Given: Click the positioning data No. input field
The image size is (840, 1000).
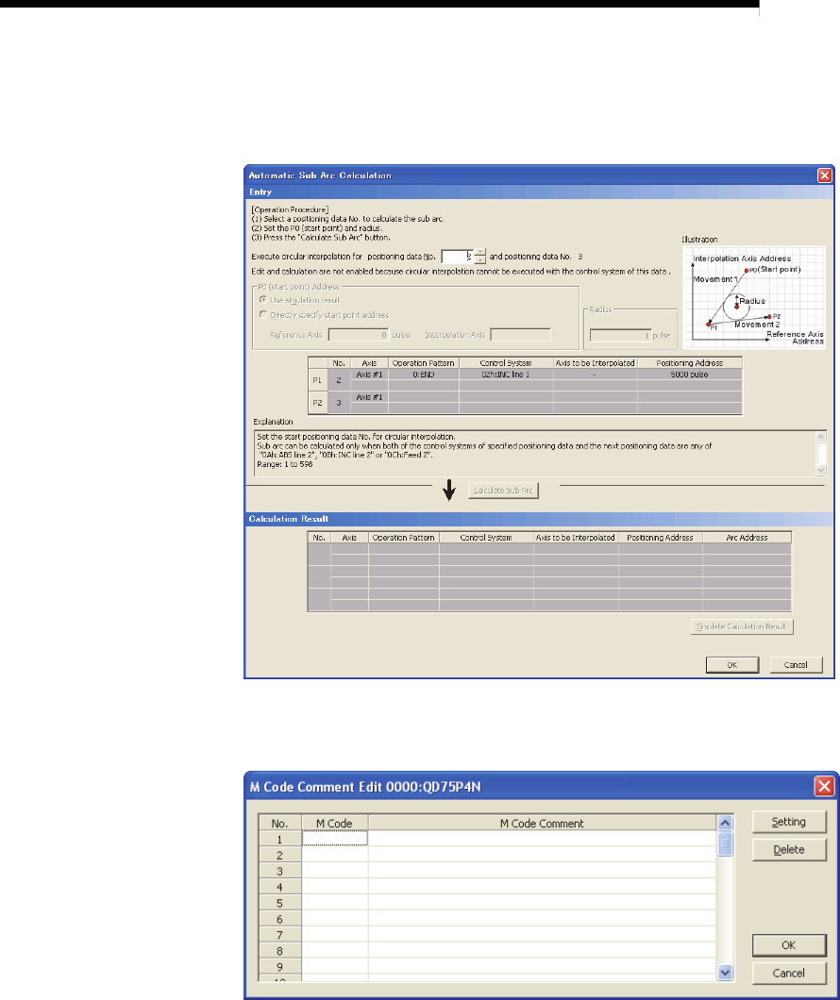Looking at the screenshot, I should pos(458,257).
